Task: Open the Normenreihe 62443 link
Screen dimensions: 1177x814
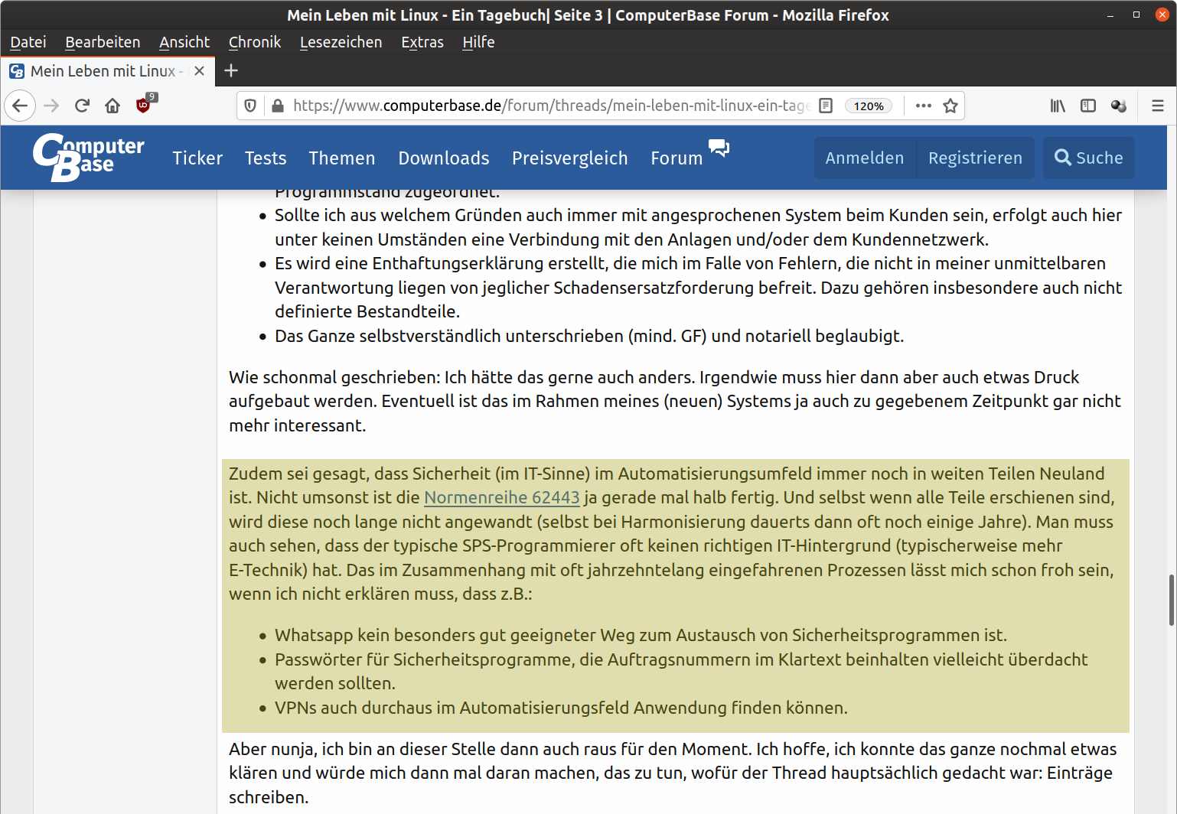Action: [502, 497]
